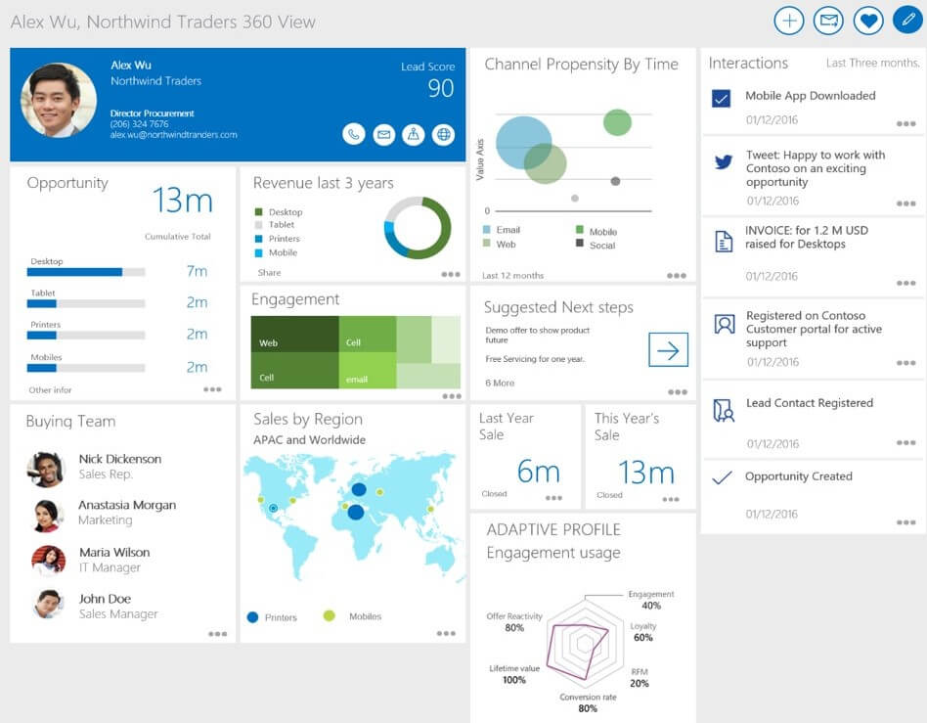Open more options in Last Year Sale card
The width and height of the screenshot is (927, 723).
[x=554, y=498]
